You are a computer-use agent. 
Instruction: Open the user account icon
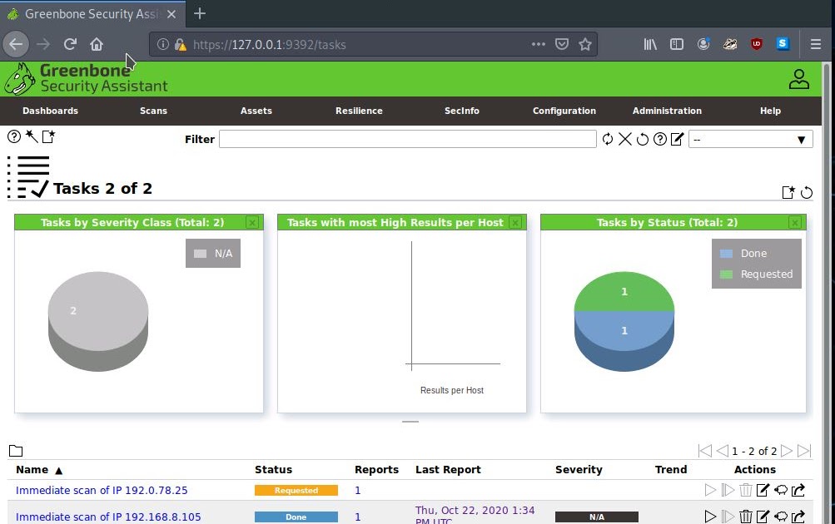pyautogui.click(x=799, y=79)
